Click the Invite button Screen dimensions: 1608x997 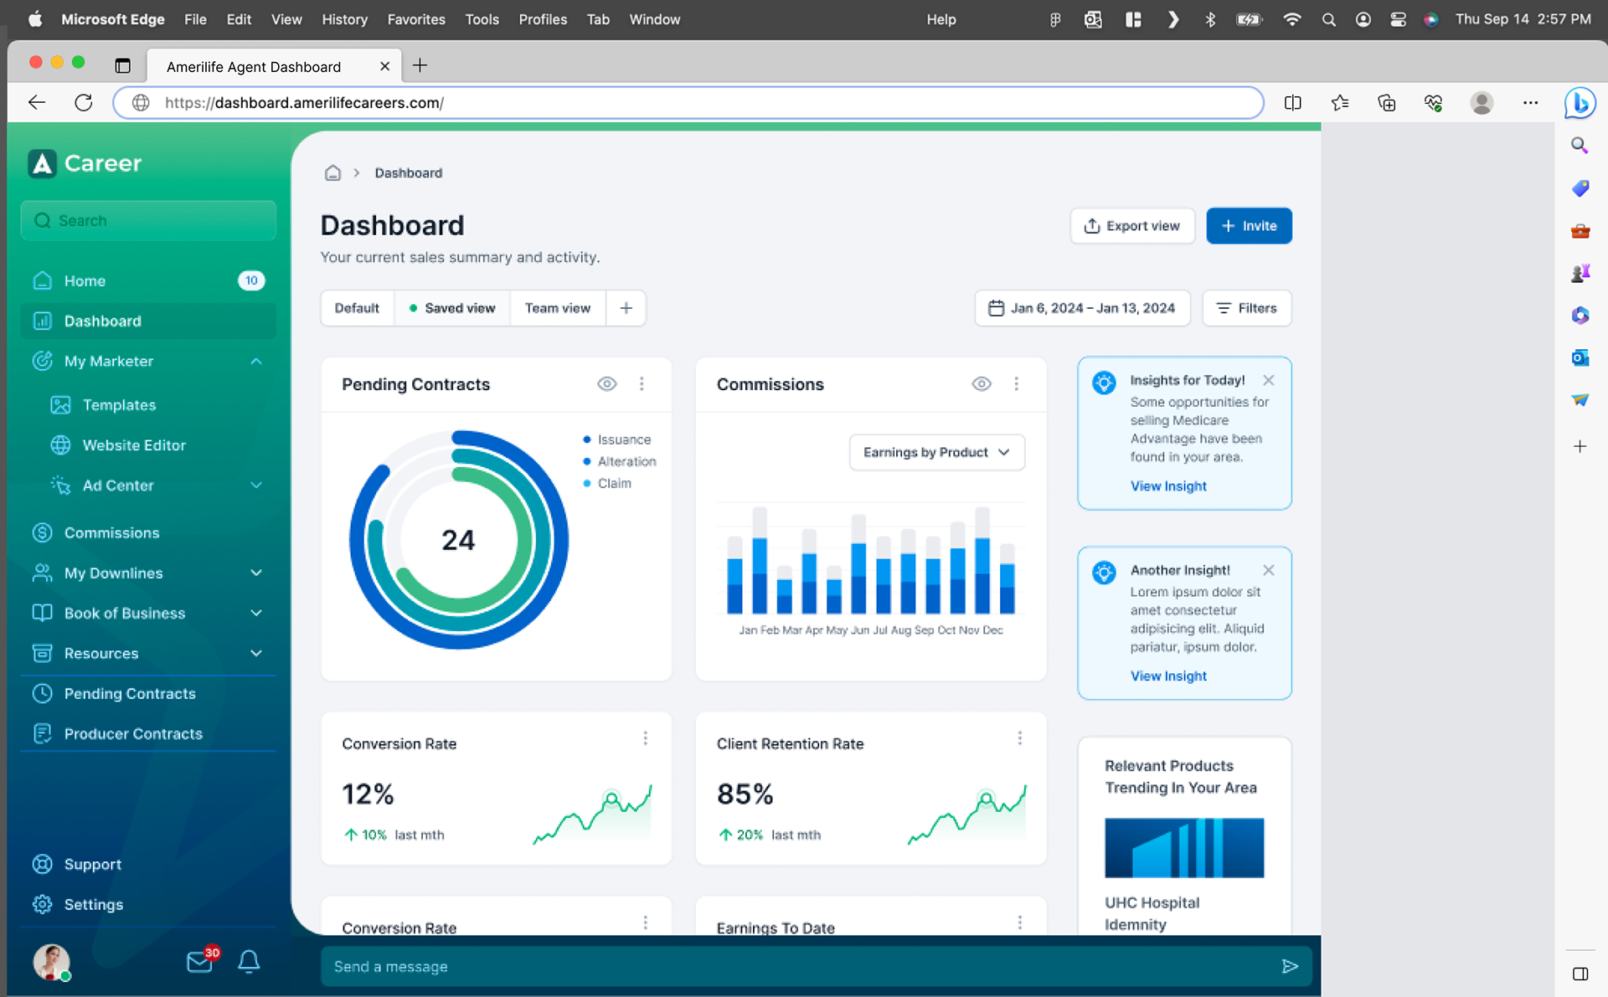1249,226
